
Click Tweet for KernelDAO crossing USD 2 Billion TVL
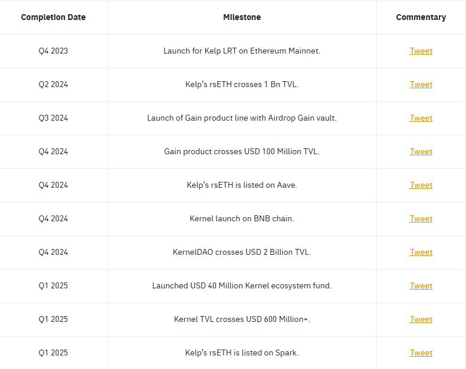tap(421, 252)
